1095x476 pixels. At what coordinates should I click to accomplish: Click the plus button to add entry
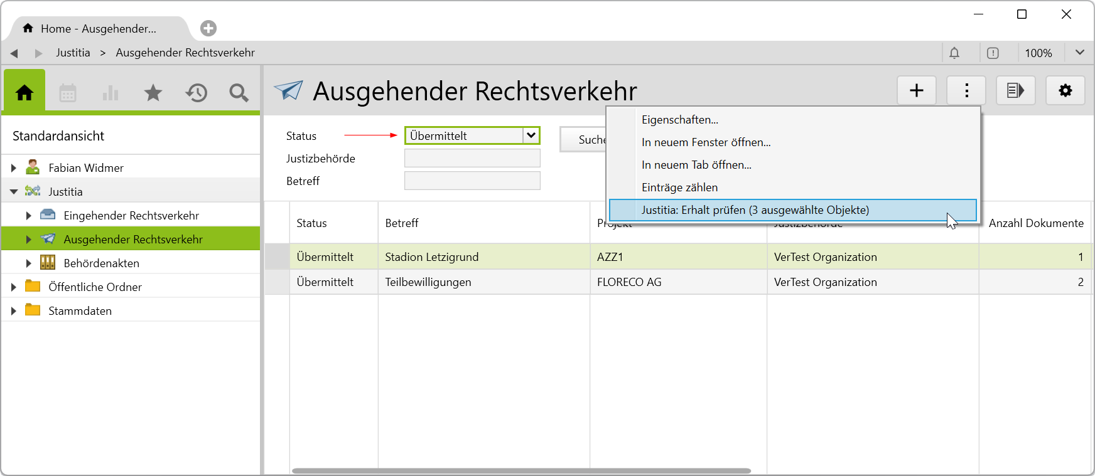(x=917, y=90)
